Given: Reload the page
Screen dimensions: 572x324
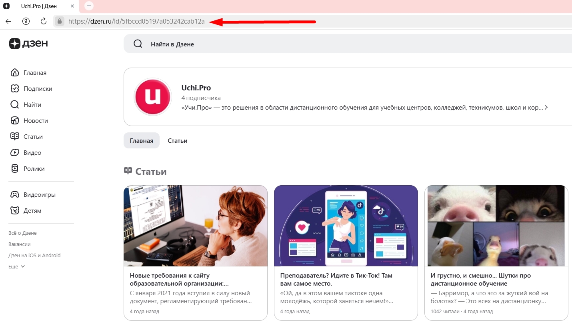Looking at the screenshot, I should click(x=44, y=21).
